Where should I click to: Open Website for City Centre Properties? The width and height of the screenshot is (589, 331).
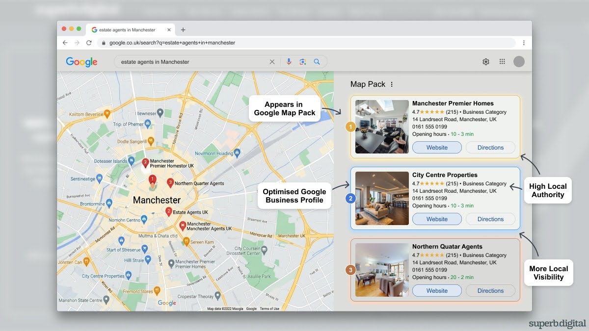point(437,219)
